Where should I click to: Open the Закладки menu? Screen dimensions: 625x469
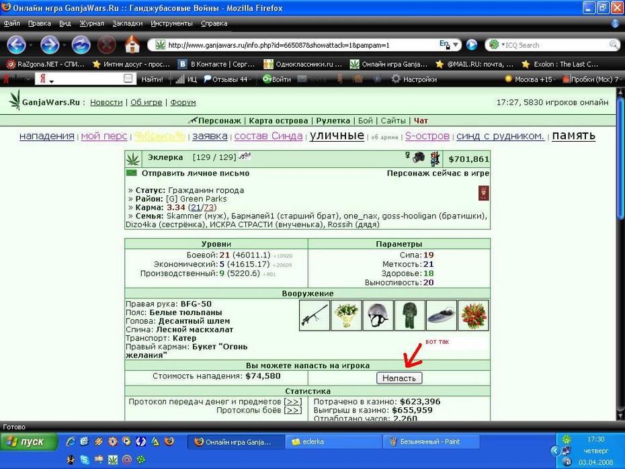(x=128, y=24)
